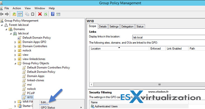Expand the Domain Controllers node
This screenshot has height=109, width=205.
(15, 47)
